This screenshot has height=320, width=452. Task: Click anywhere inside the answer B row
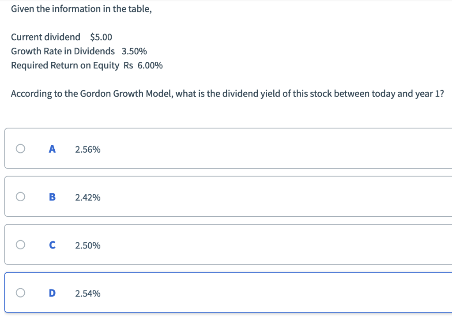(x=221, y=196)
